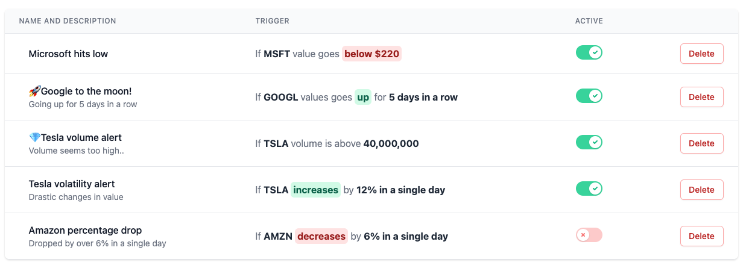Delete the Tesla volatility alert

coord(701,190)
